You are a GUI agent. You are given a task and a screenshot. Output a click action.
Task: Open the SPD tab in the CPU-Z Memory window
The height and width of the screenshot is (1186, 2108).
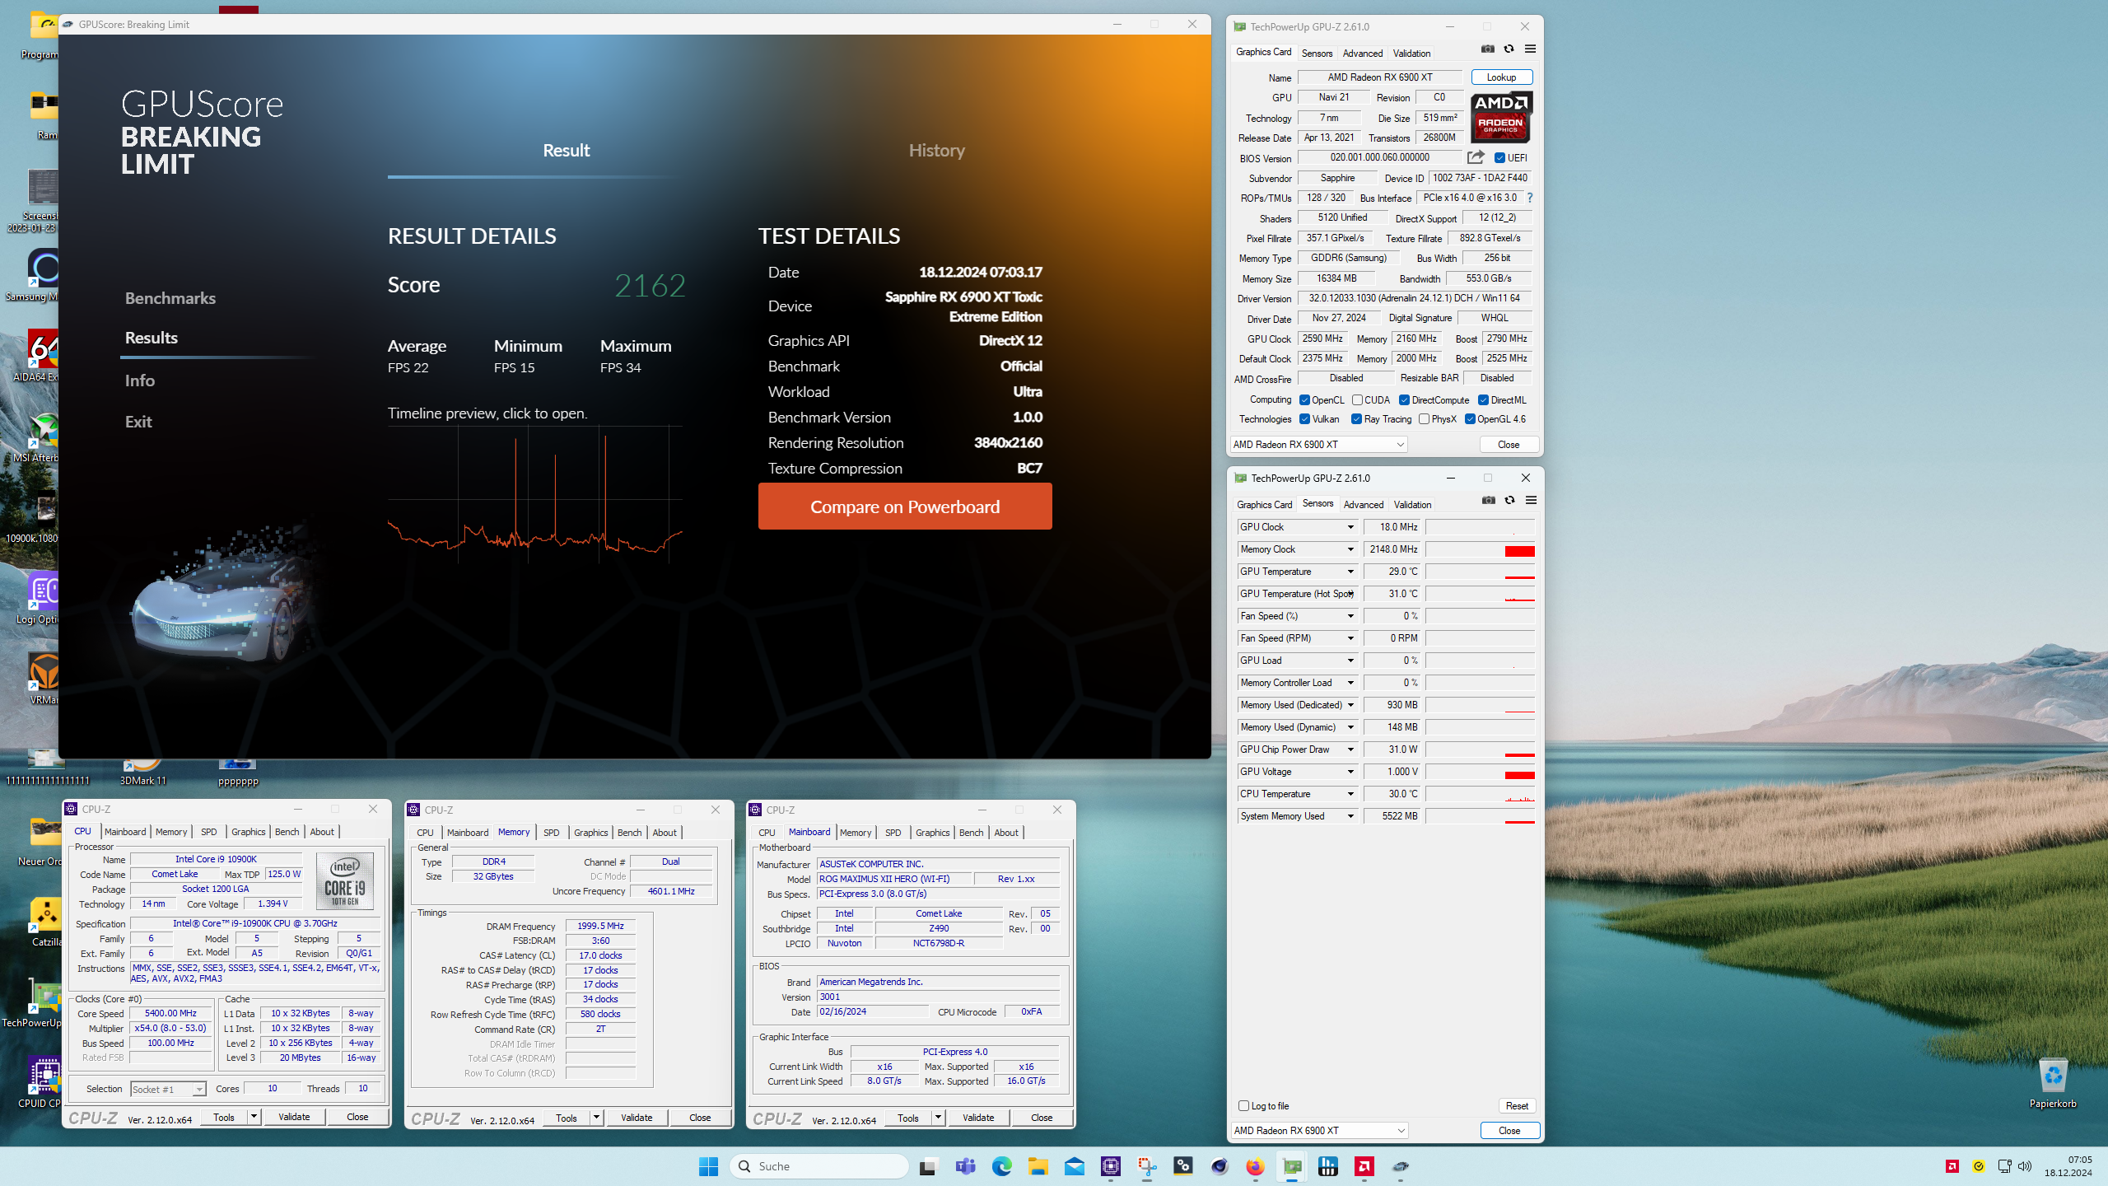(551, 833)
